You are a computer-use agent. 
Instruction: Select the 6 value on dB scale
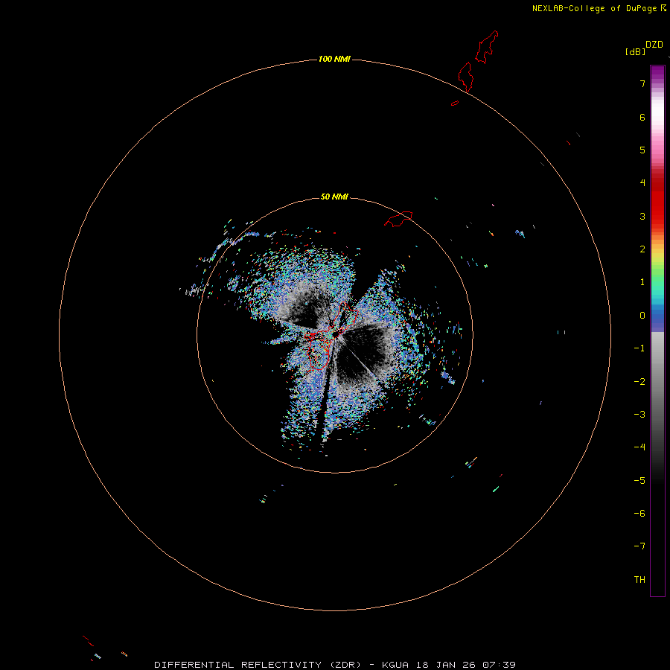[x=642, y=117]
